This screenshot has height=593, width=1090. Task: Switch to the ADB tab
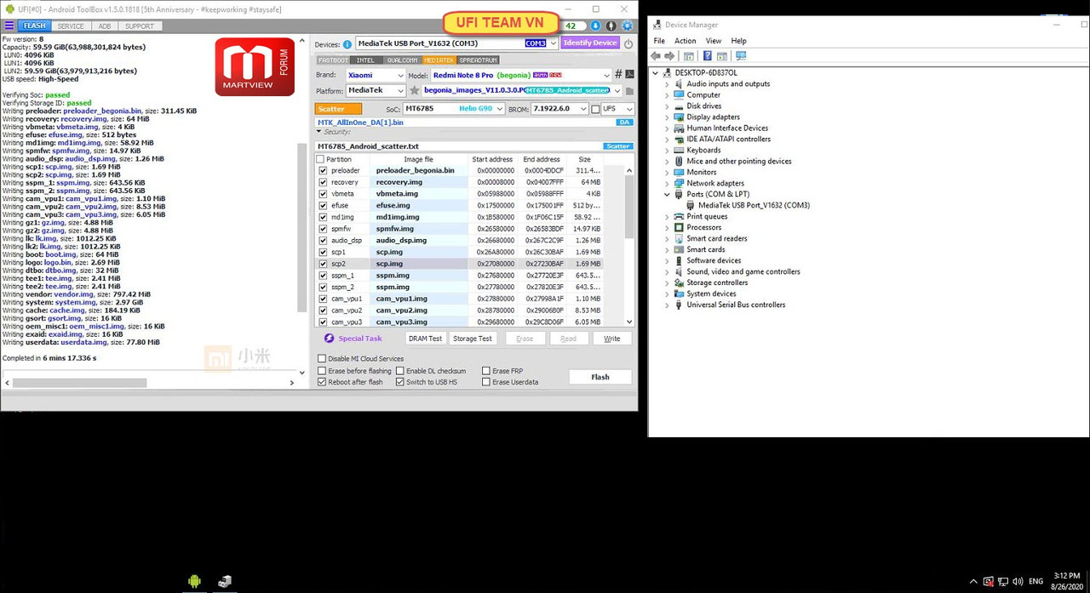pyautogui.click(x=104, y=26)
